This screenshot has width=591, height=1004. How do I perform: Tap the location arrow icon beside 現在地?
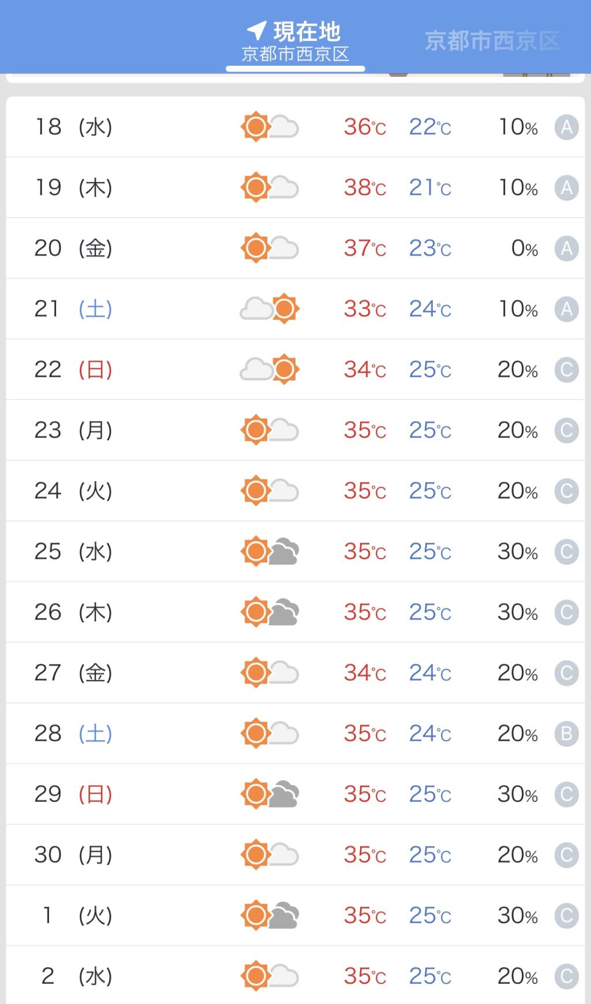257,30
